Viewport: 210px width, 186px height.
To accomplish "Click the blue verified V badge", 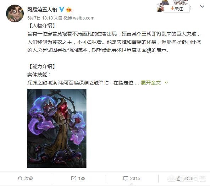I will [x=61, y=10].
